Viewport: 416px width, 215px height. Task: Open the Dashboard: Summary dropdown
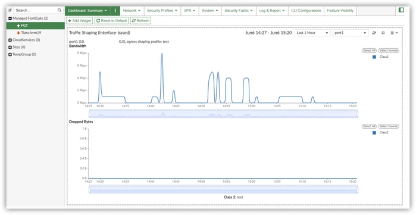click(87, 11)
